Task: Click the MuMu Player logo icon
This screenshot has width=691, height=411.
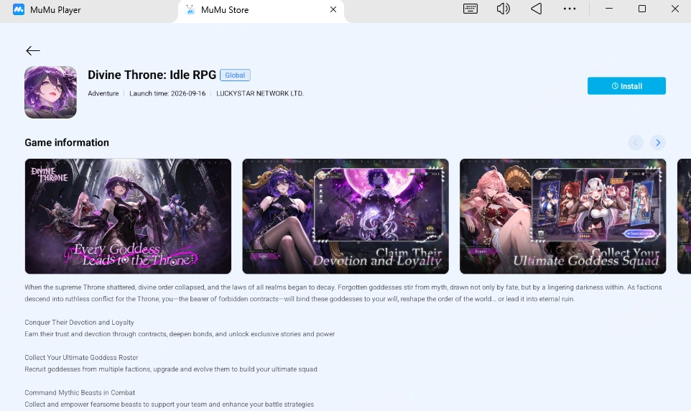Action: click(19, 9)
